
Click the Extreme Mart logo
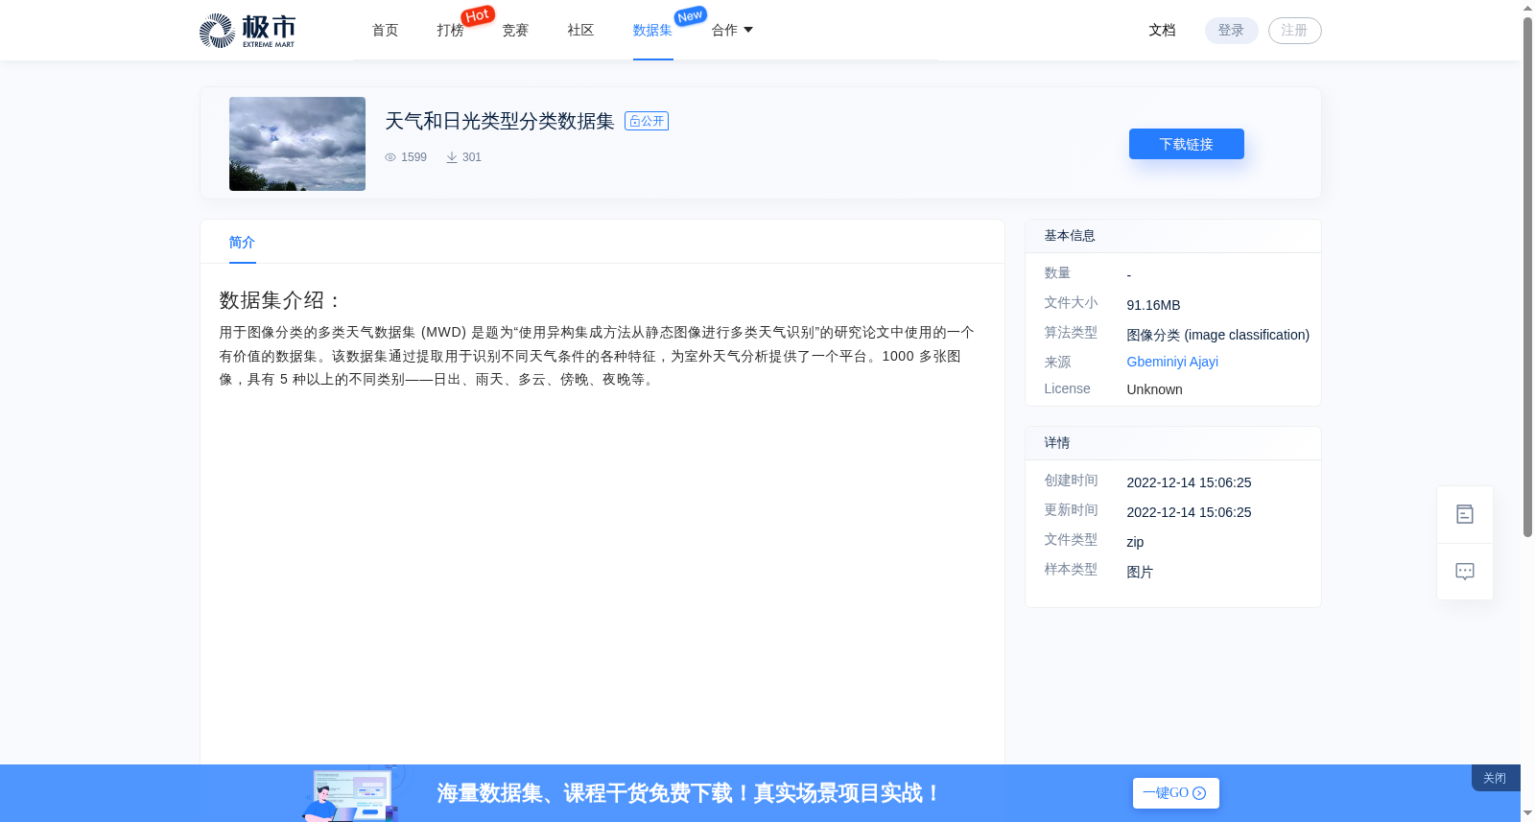[248, 31]
